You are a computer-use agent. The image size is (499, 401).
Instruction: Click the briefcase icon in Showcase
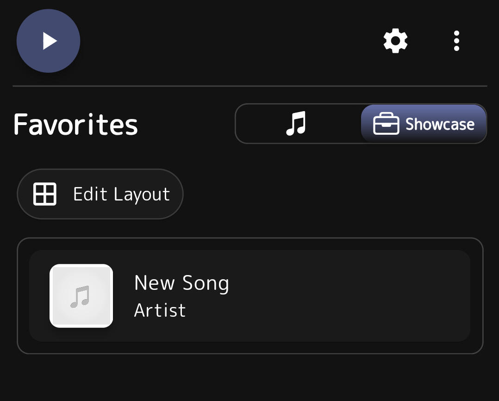click(x=386, y=124)
